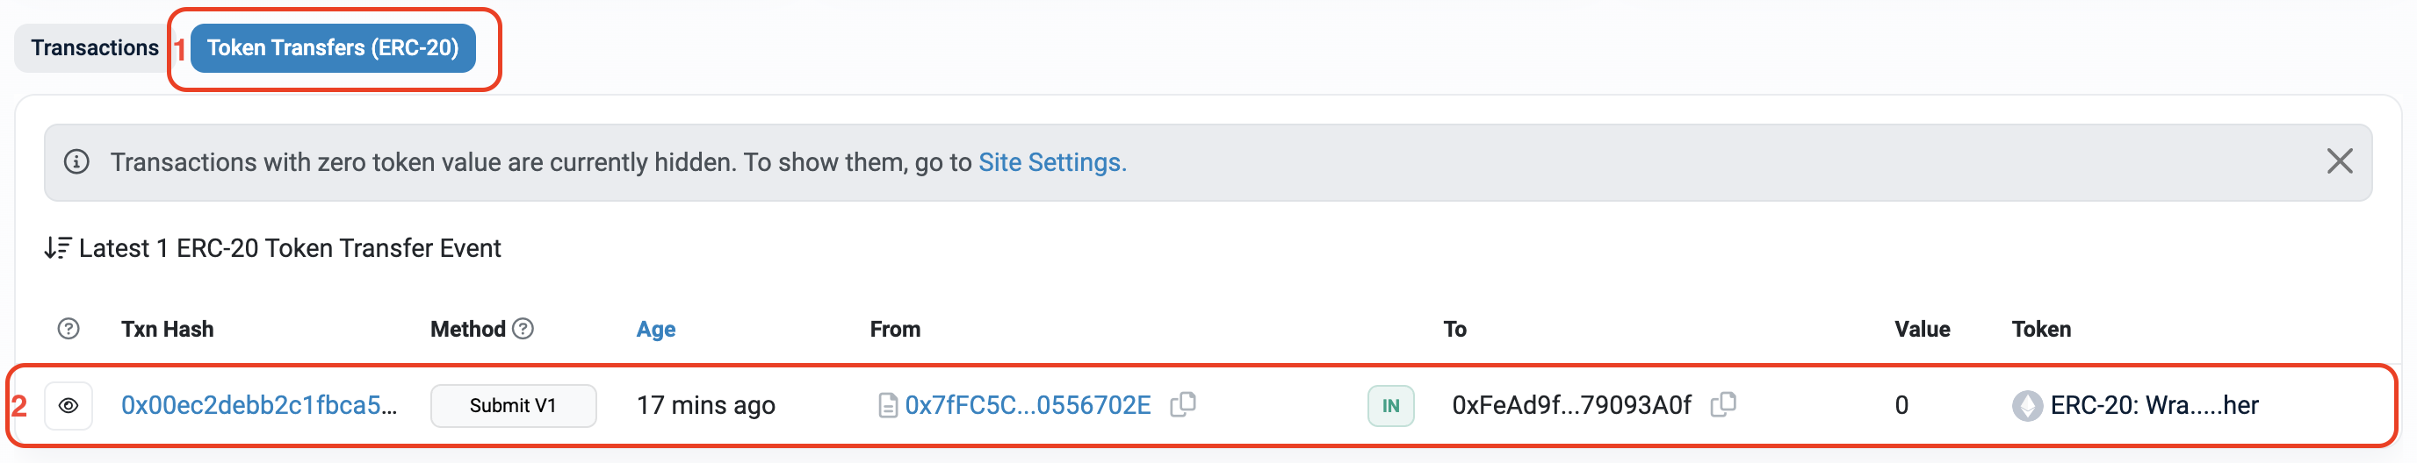Dismiss the zero token value notice
Screen dimensions: 2417x463
[2339, 161]
